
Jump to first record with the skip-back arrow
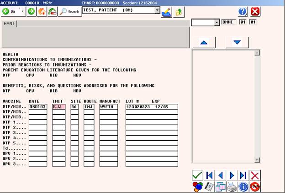pyautogui.click(x=209, y=175)
